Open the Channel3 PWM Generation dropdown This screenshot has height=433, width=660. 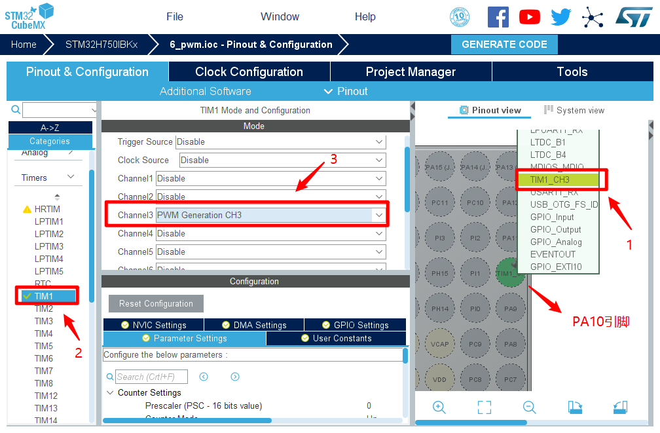click(378, 215)
